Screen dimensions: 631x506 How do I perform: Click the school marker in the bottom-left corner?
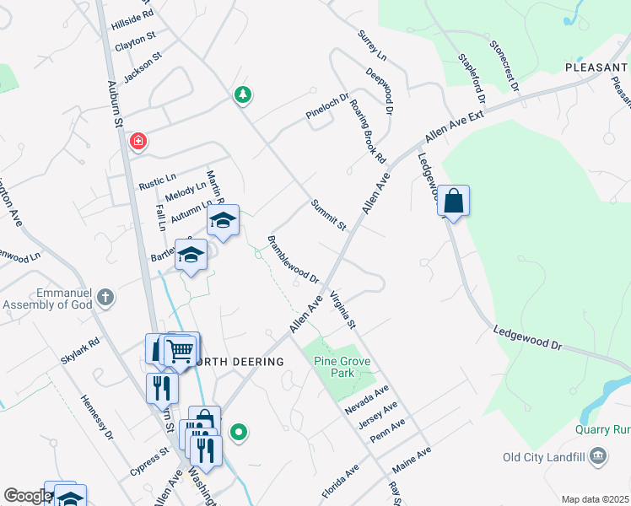(x=70, y=495)
